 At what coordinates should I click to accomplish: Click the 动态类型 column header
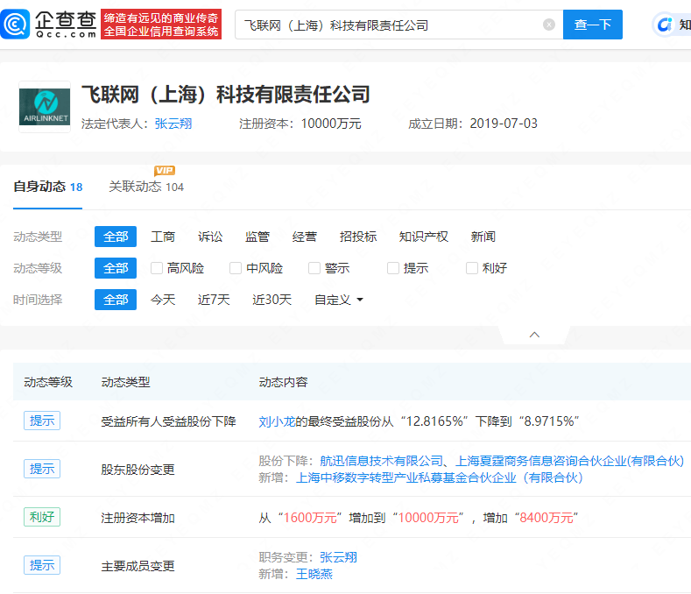click(x=125, y=382)
